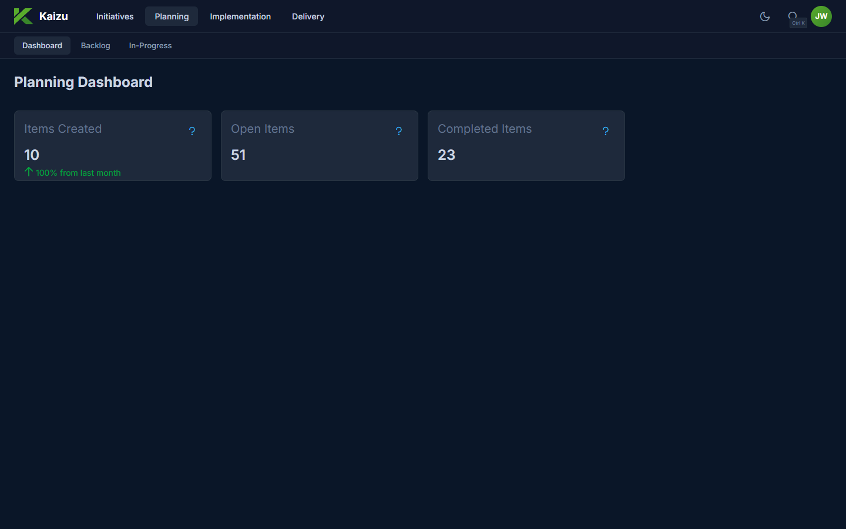Go to the Delivery section
This screenshot has height=529, width=846.
coord(308,16)
